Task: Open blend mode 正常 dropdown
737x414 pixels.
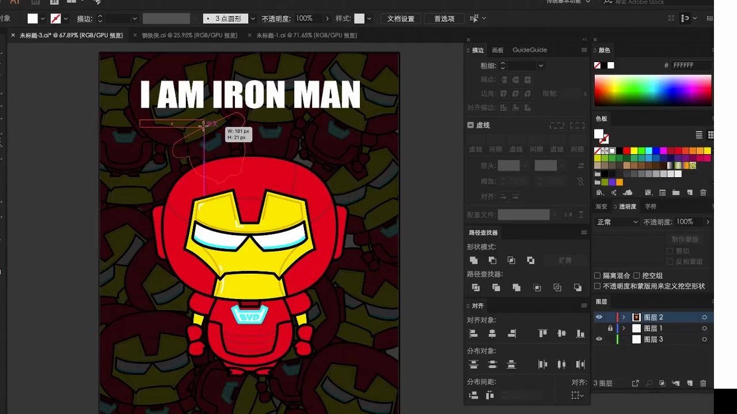Action: pyautogui.click(x=617, y=222)
